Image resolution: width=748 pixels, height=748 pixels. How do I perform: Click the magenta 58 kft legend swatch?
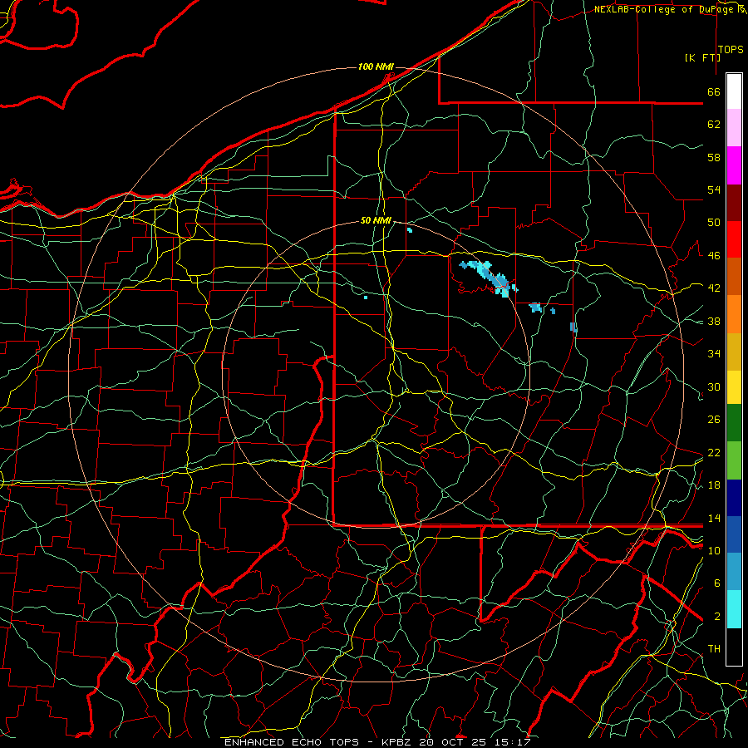[734, 165]
